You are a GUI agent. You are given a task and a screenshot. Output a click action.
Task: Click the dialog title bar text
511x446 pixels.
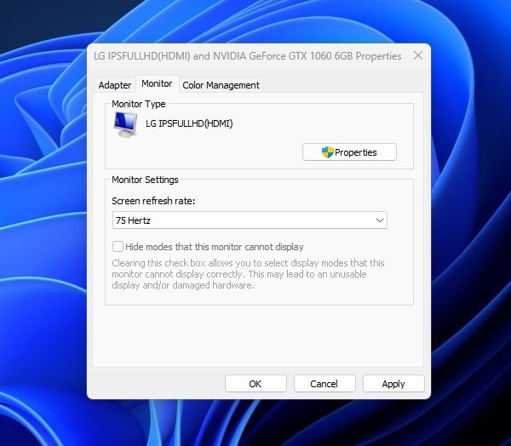click(x=247, y=56)
